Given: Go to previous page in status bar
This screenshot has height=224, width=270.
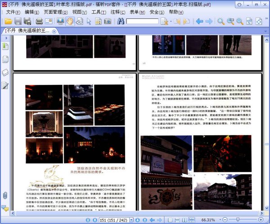Looking at the screenshot, I should [x=95, y=220].
